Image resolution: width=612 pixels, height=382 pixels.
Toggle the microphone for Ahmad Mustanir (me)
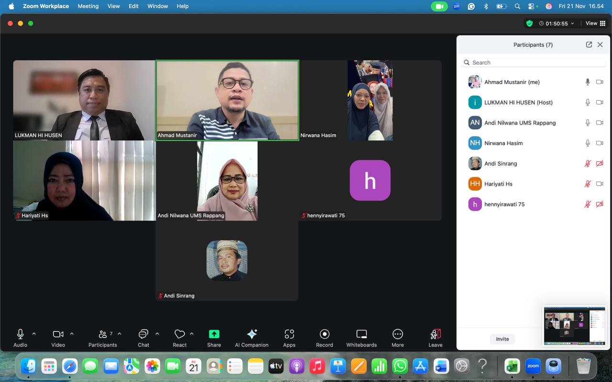(588, 82)
